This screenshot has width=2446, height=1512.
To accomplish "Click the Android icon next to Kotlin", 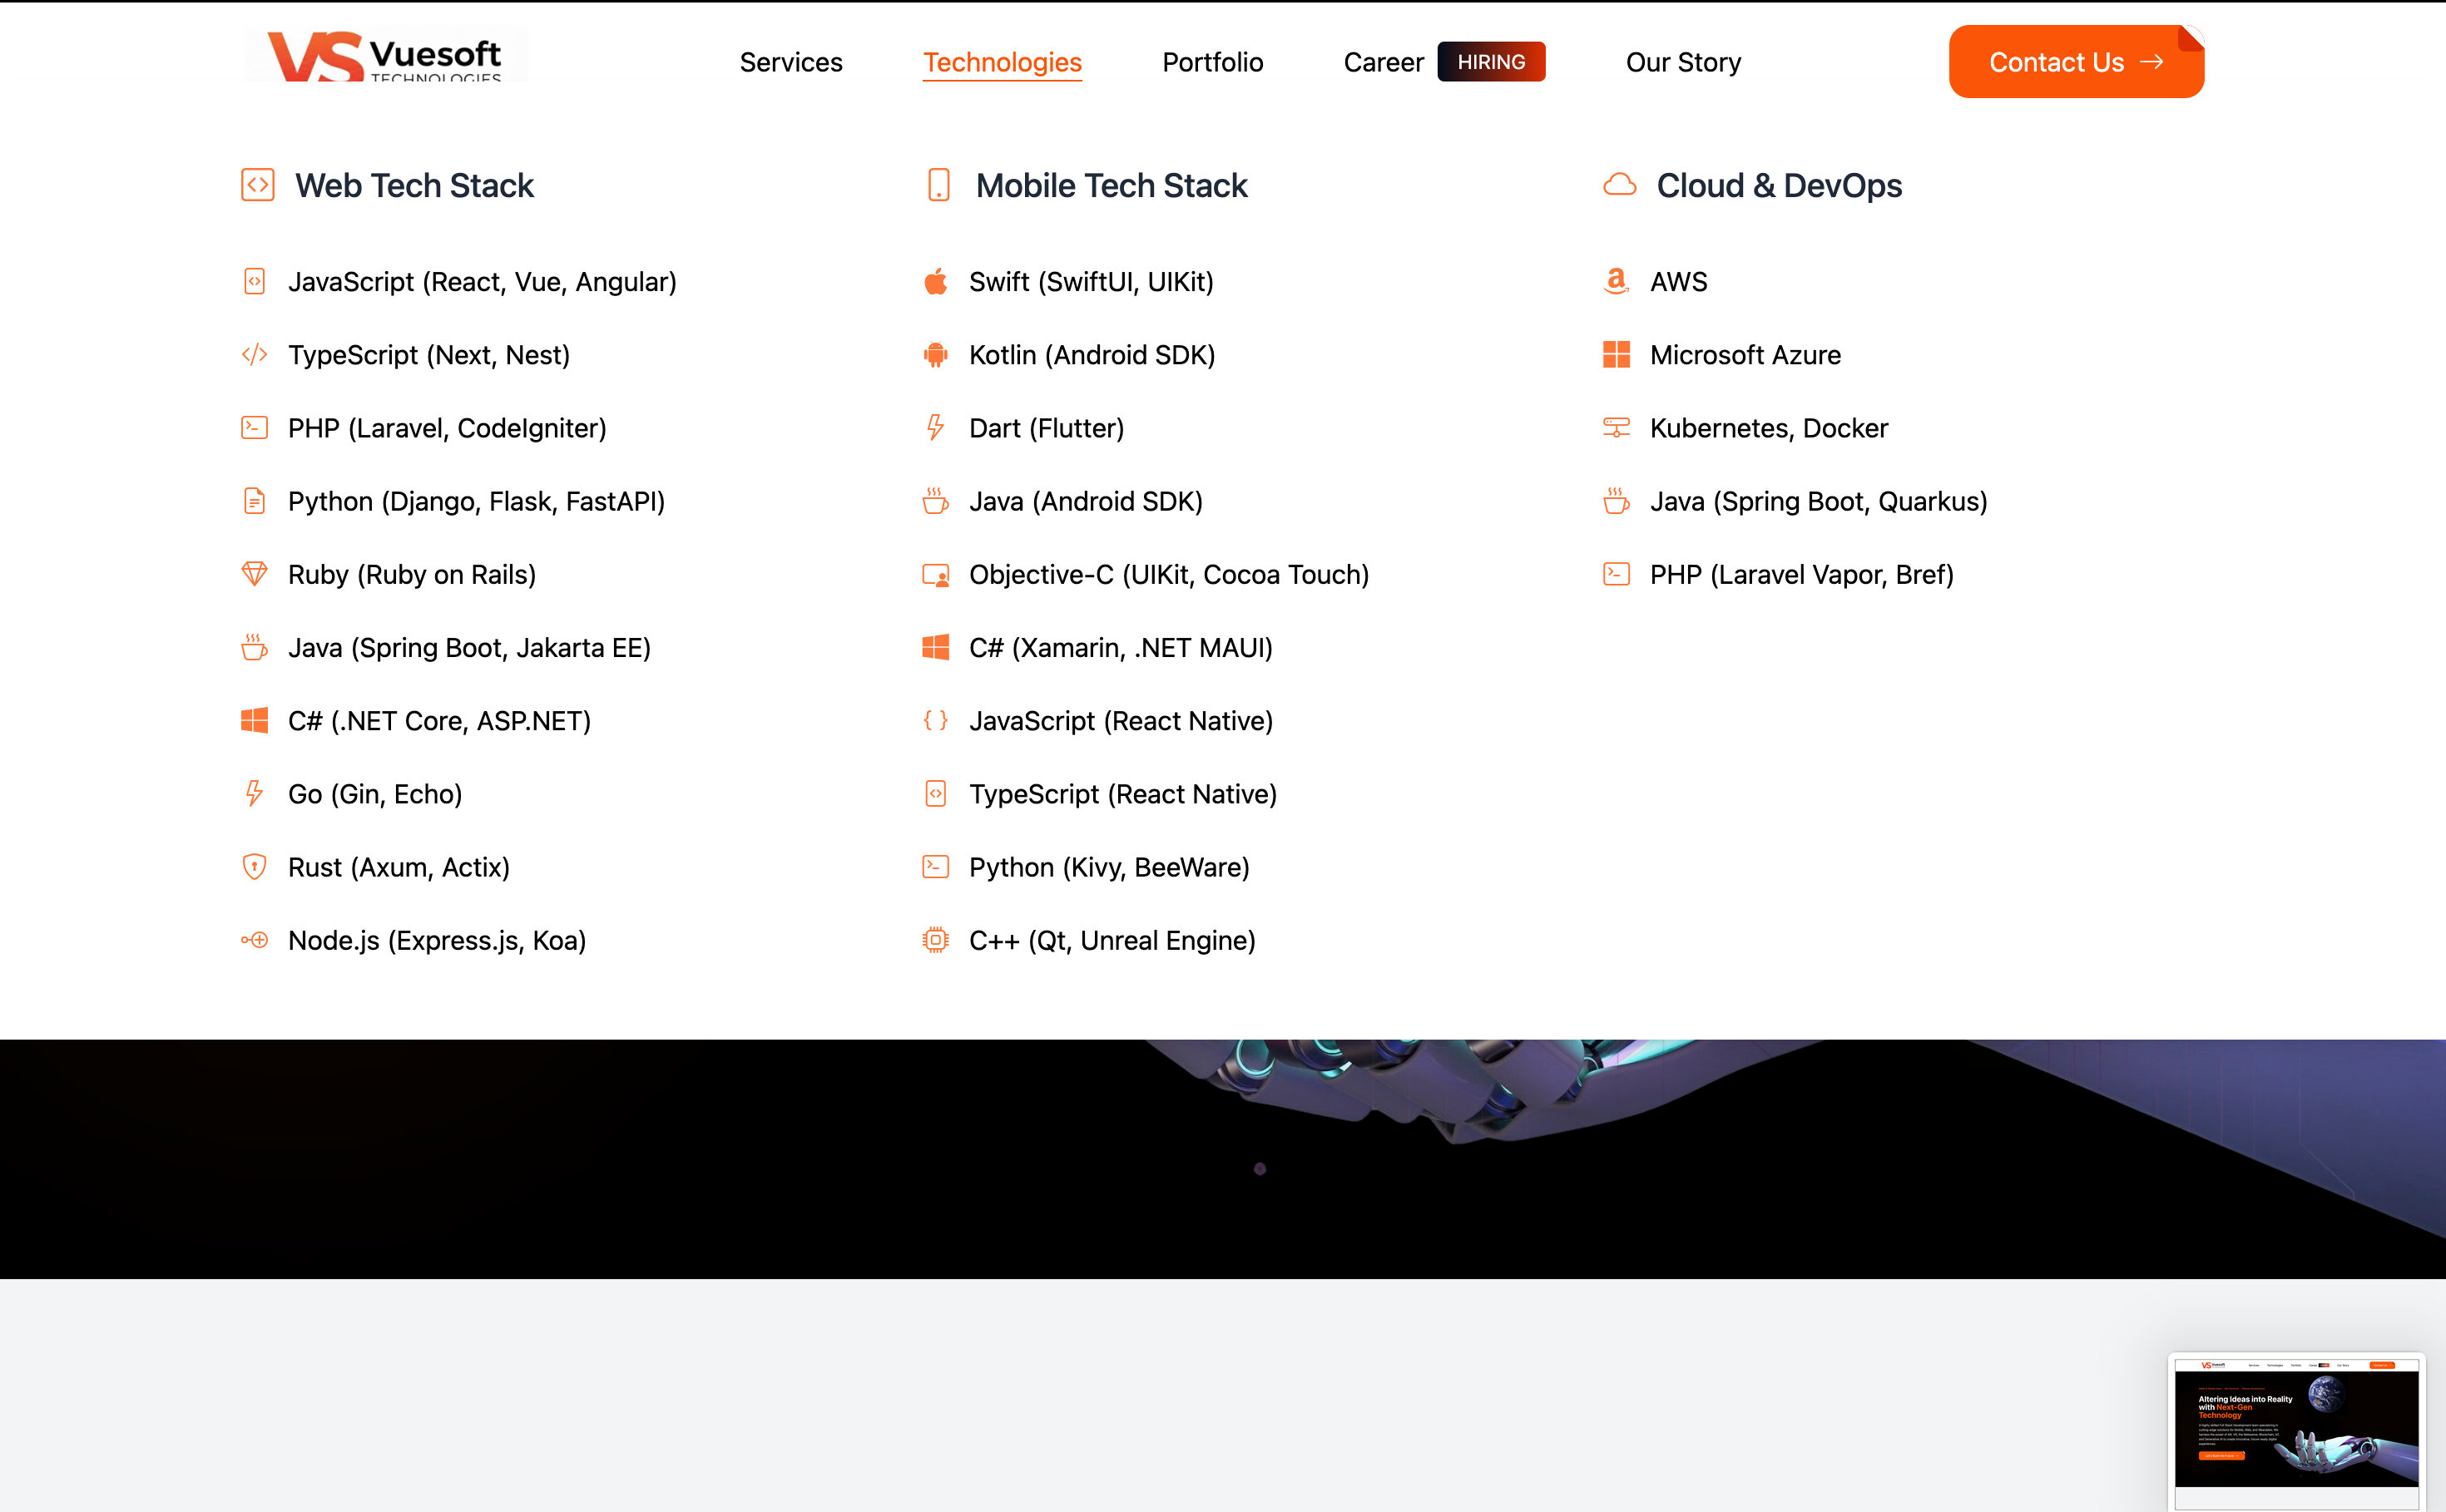I will tap(935, 355).
